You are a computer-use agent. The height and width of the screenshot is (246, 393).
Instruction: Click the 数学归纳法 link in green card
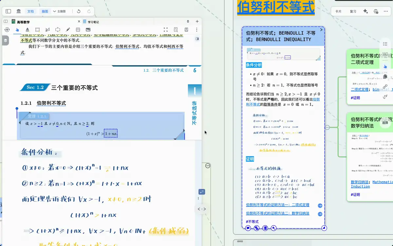point(360,182)
